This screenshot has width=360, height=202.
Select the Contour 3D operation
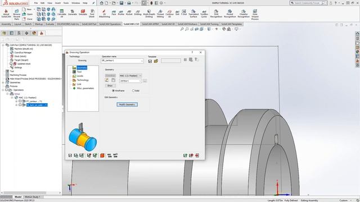coord(169,13)
